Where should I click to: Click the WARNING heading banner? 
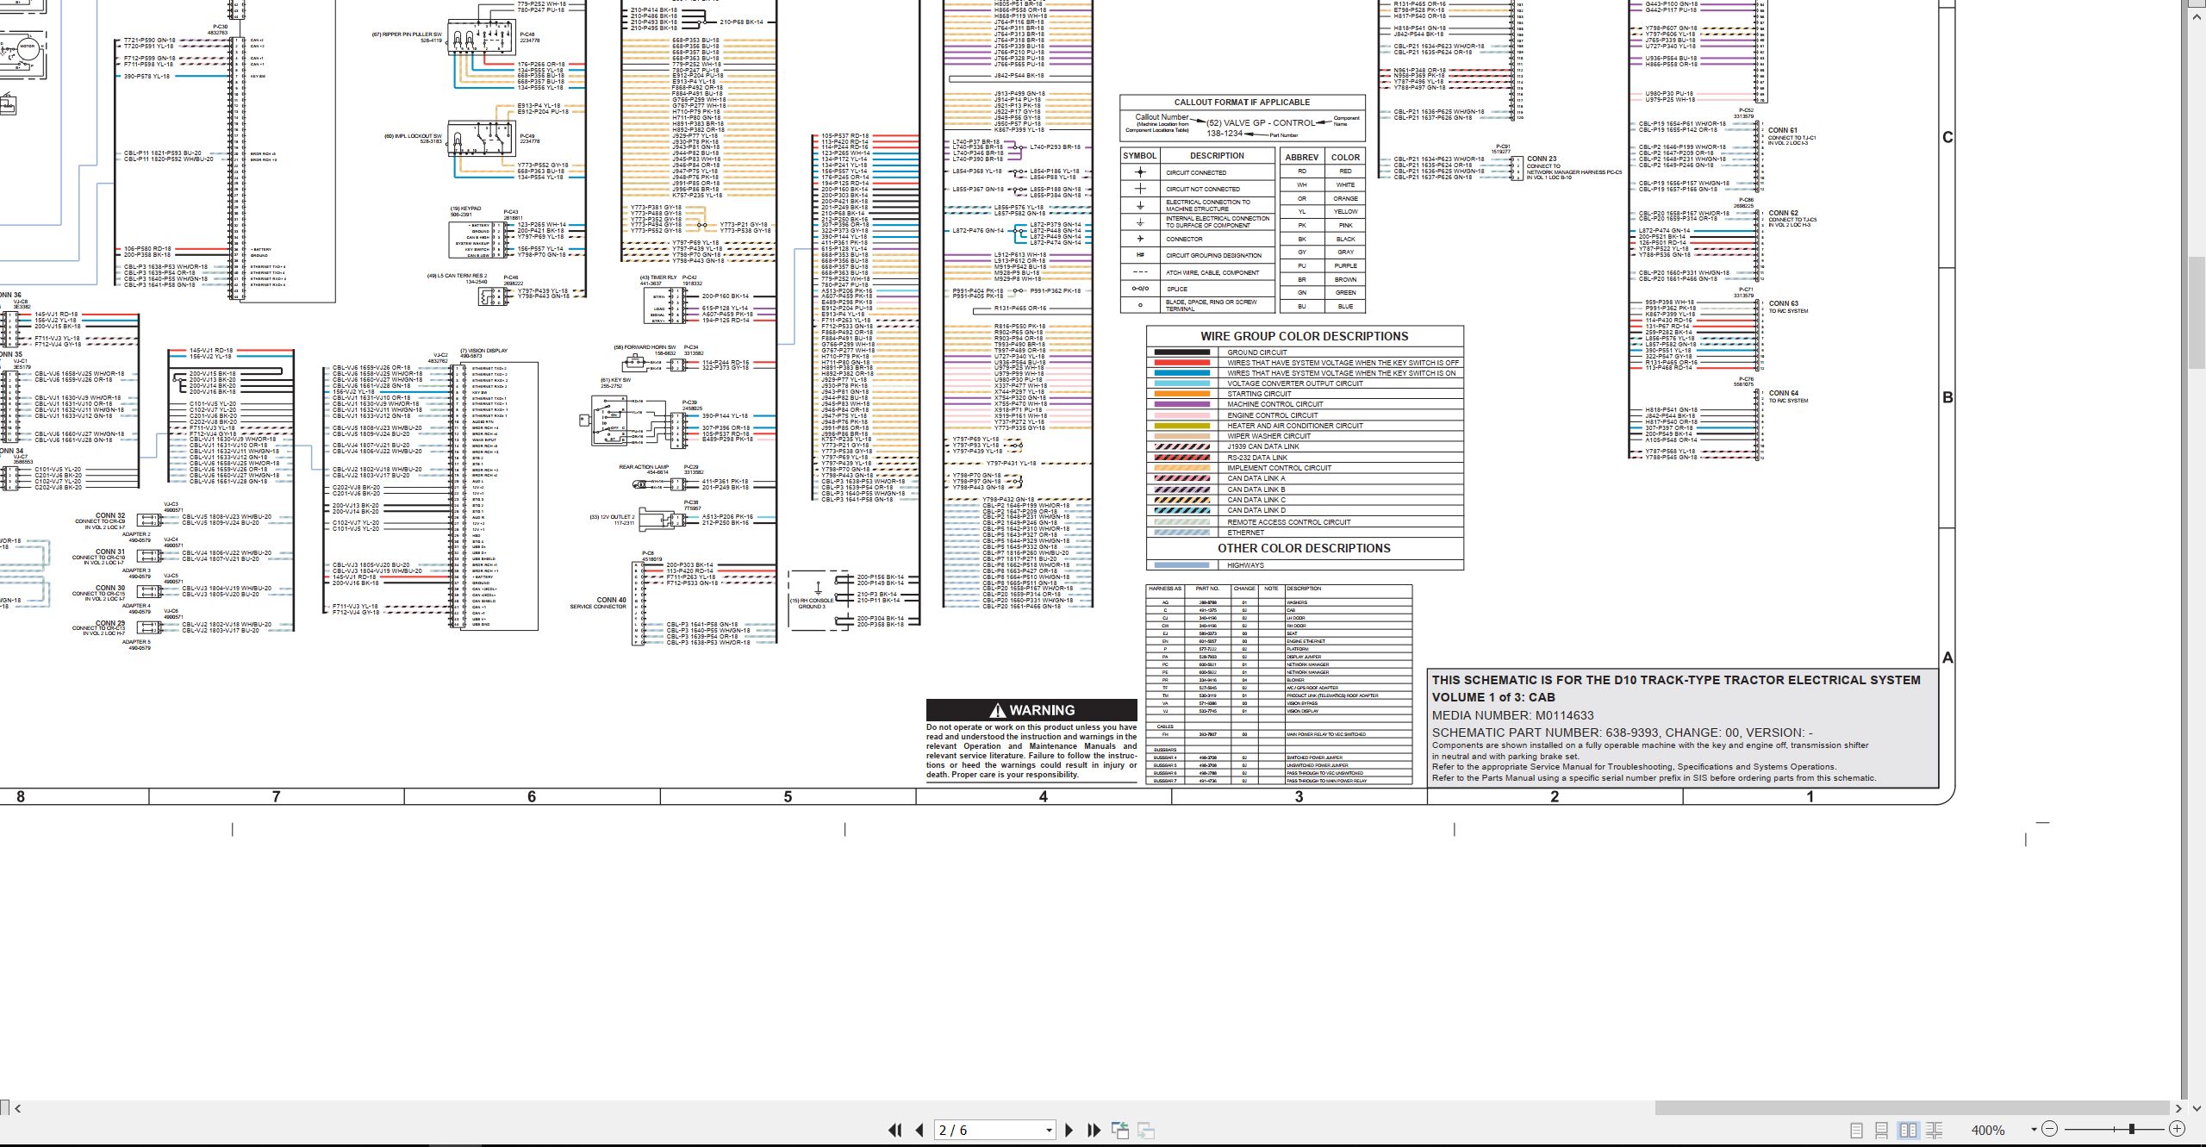click(x=1031, y=710)
